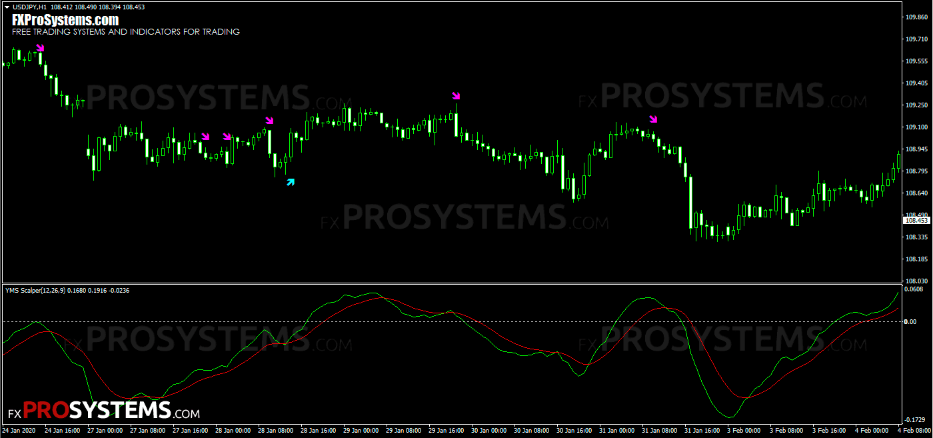Click the 0.00 zero level scale value

(x=910, y=322)
